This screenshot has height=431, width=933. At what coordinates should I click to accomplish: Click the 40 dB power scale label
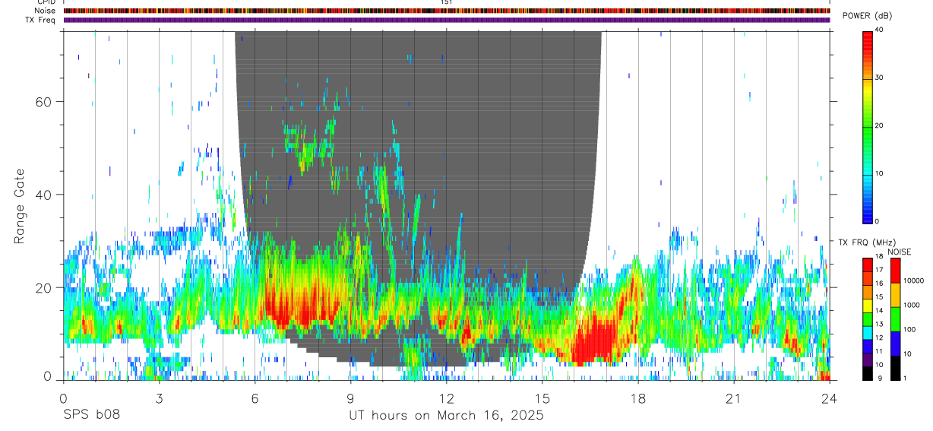[x=880, y=30]
